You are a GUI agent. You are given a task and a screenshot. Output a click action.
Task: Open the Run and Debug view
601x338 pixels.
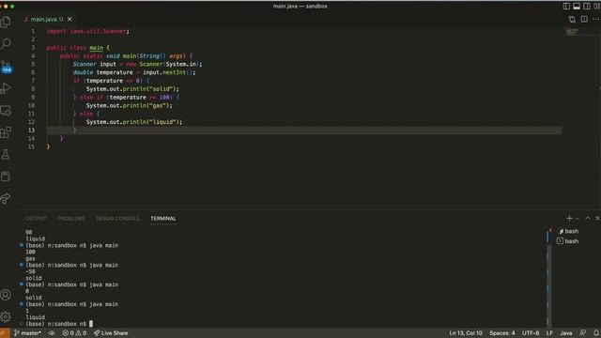click(6, 88)
